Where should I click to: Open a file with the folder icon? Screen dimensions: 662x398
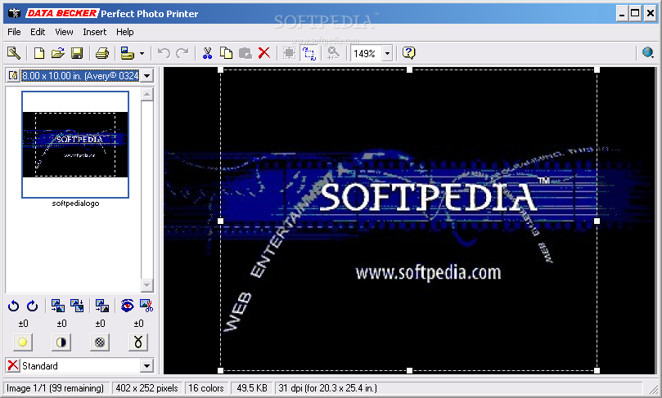58,53
